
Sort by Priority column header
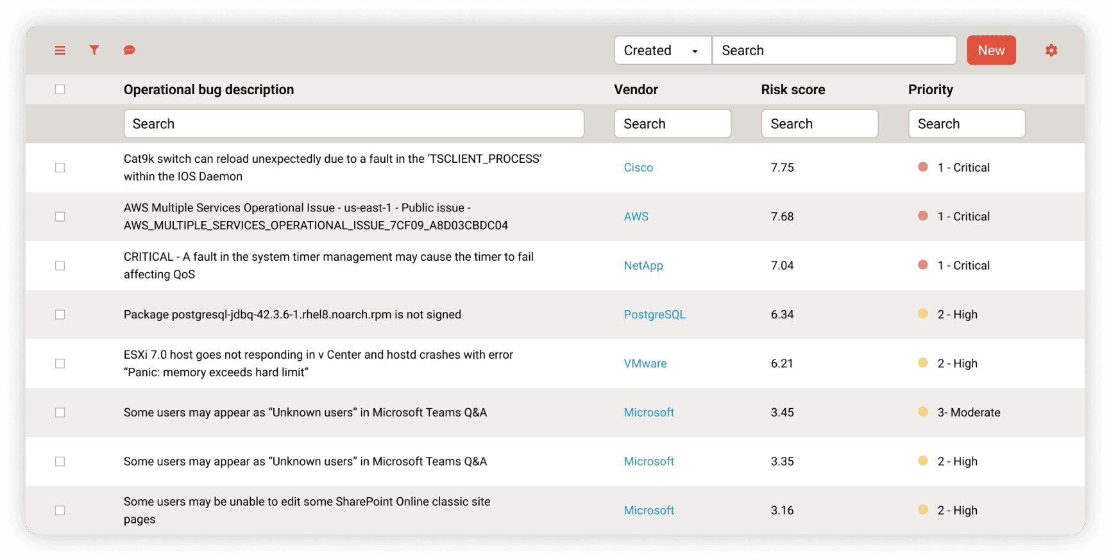pyautogui.click(x=930, y=90)
